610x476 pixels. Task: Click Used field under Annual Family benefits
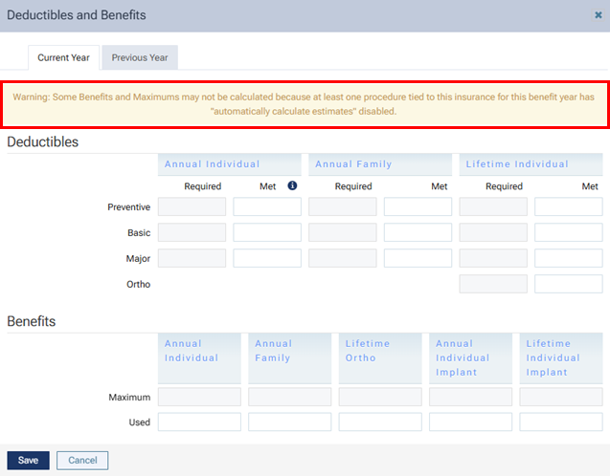click(x=290, y=422)
